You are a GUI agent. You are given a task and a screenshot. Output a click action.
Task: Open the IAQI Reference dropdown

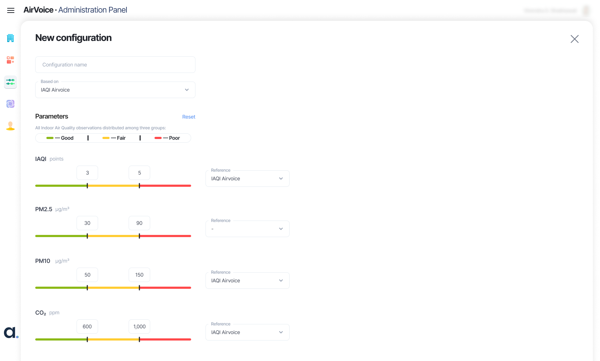point(247,179)
